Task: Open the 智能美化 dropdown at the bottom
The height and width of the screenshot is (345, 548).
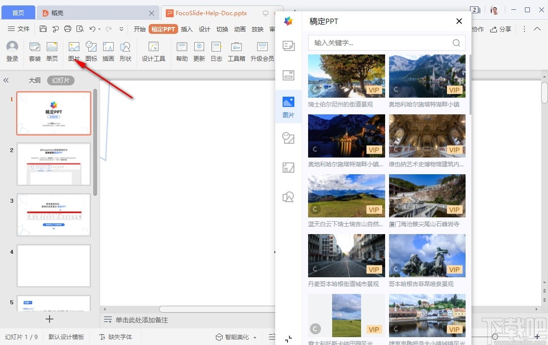Action: (254, 337)
